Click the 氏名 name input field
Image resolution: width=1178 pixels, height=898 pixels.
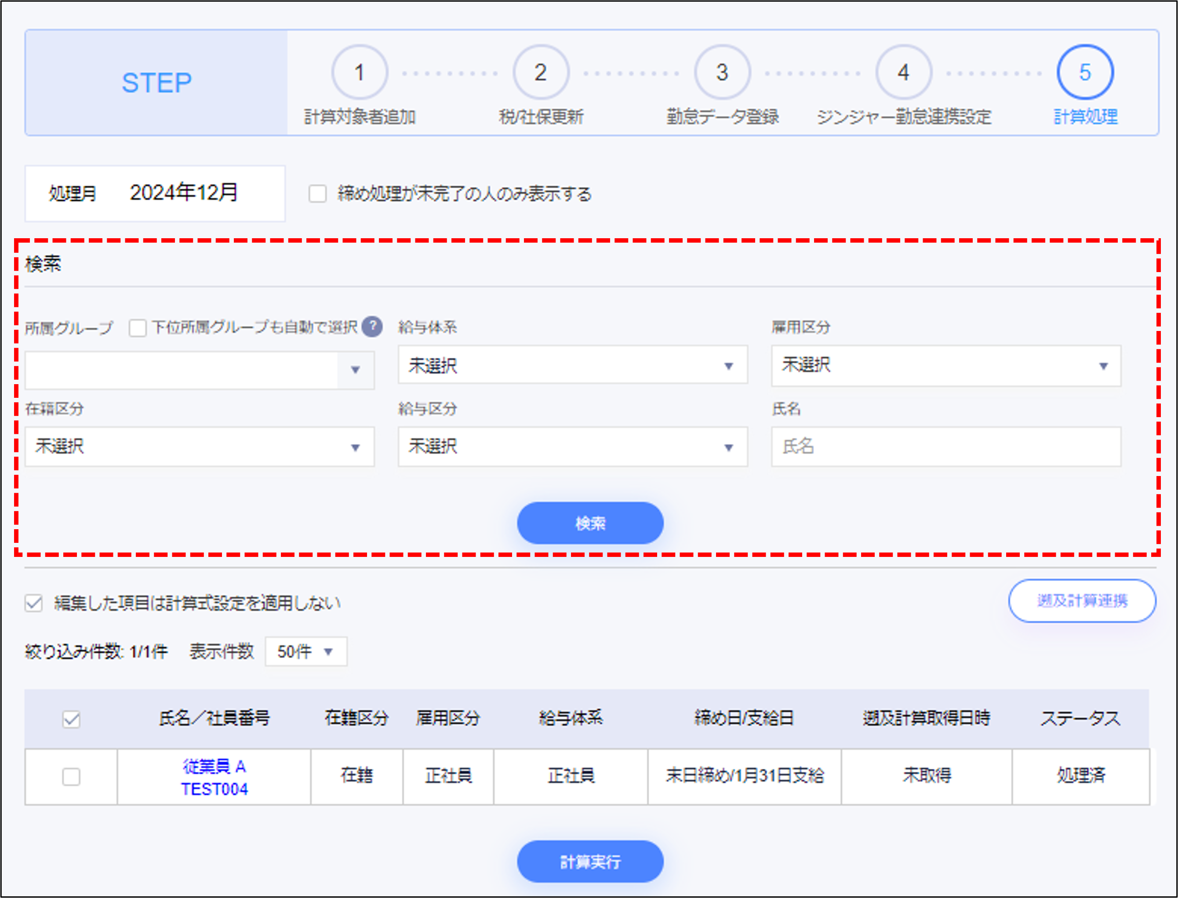(x=946, y=447)
